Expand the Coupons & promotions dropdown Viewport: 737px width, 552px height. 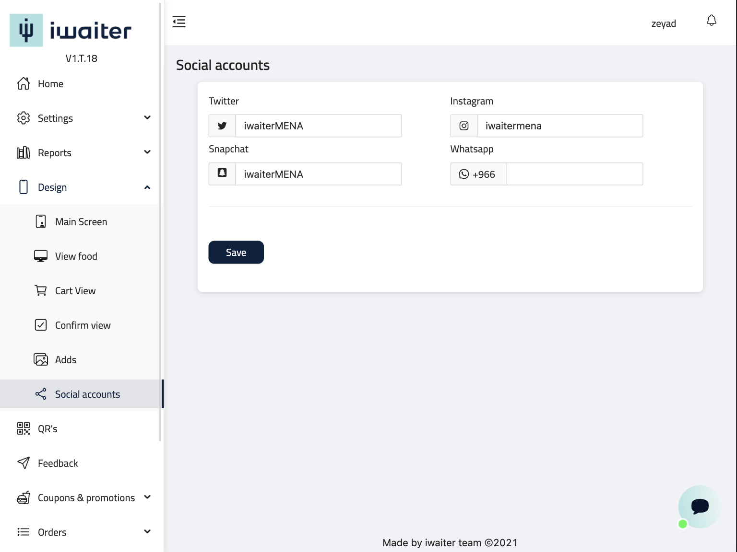(x=147, y=497)
